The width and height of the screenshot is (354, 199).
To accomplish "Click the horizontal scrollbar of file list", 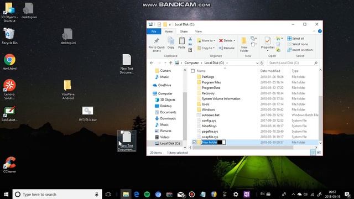I will click(242, 148).
